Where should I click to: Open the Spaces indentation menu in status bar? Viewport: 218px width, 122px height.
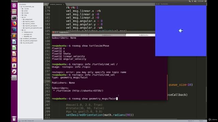(191, 121)
